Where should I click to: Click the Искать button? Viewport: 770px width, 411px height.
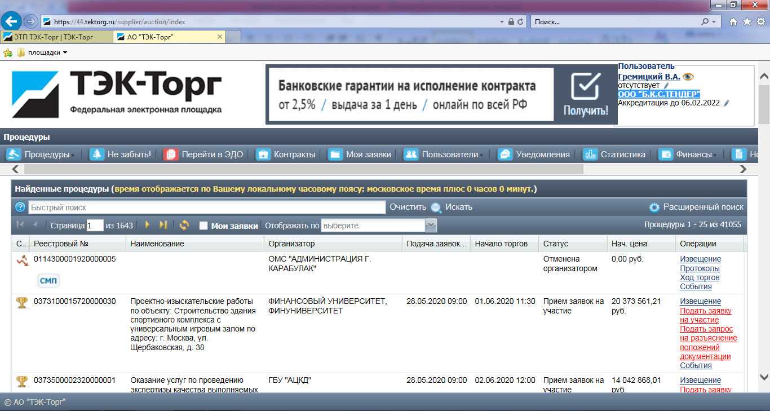tap(459, 207)
